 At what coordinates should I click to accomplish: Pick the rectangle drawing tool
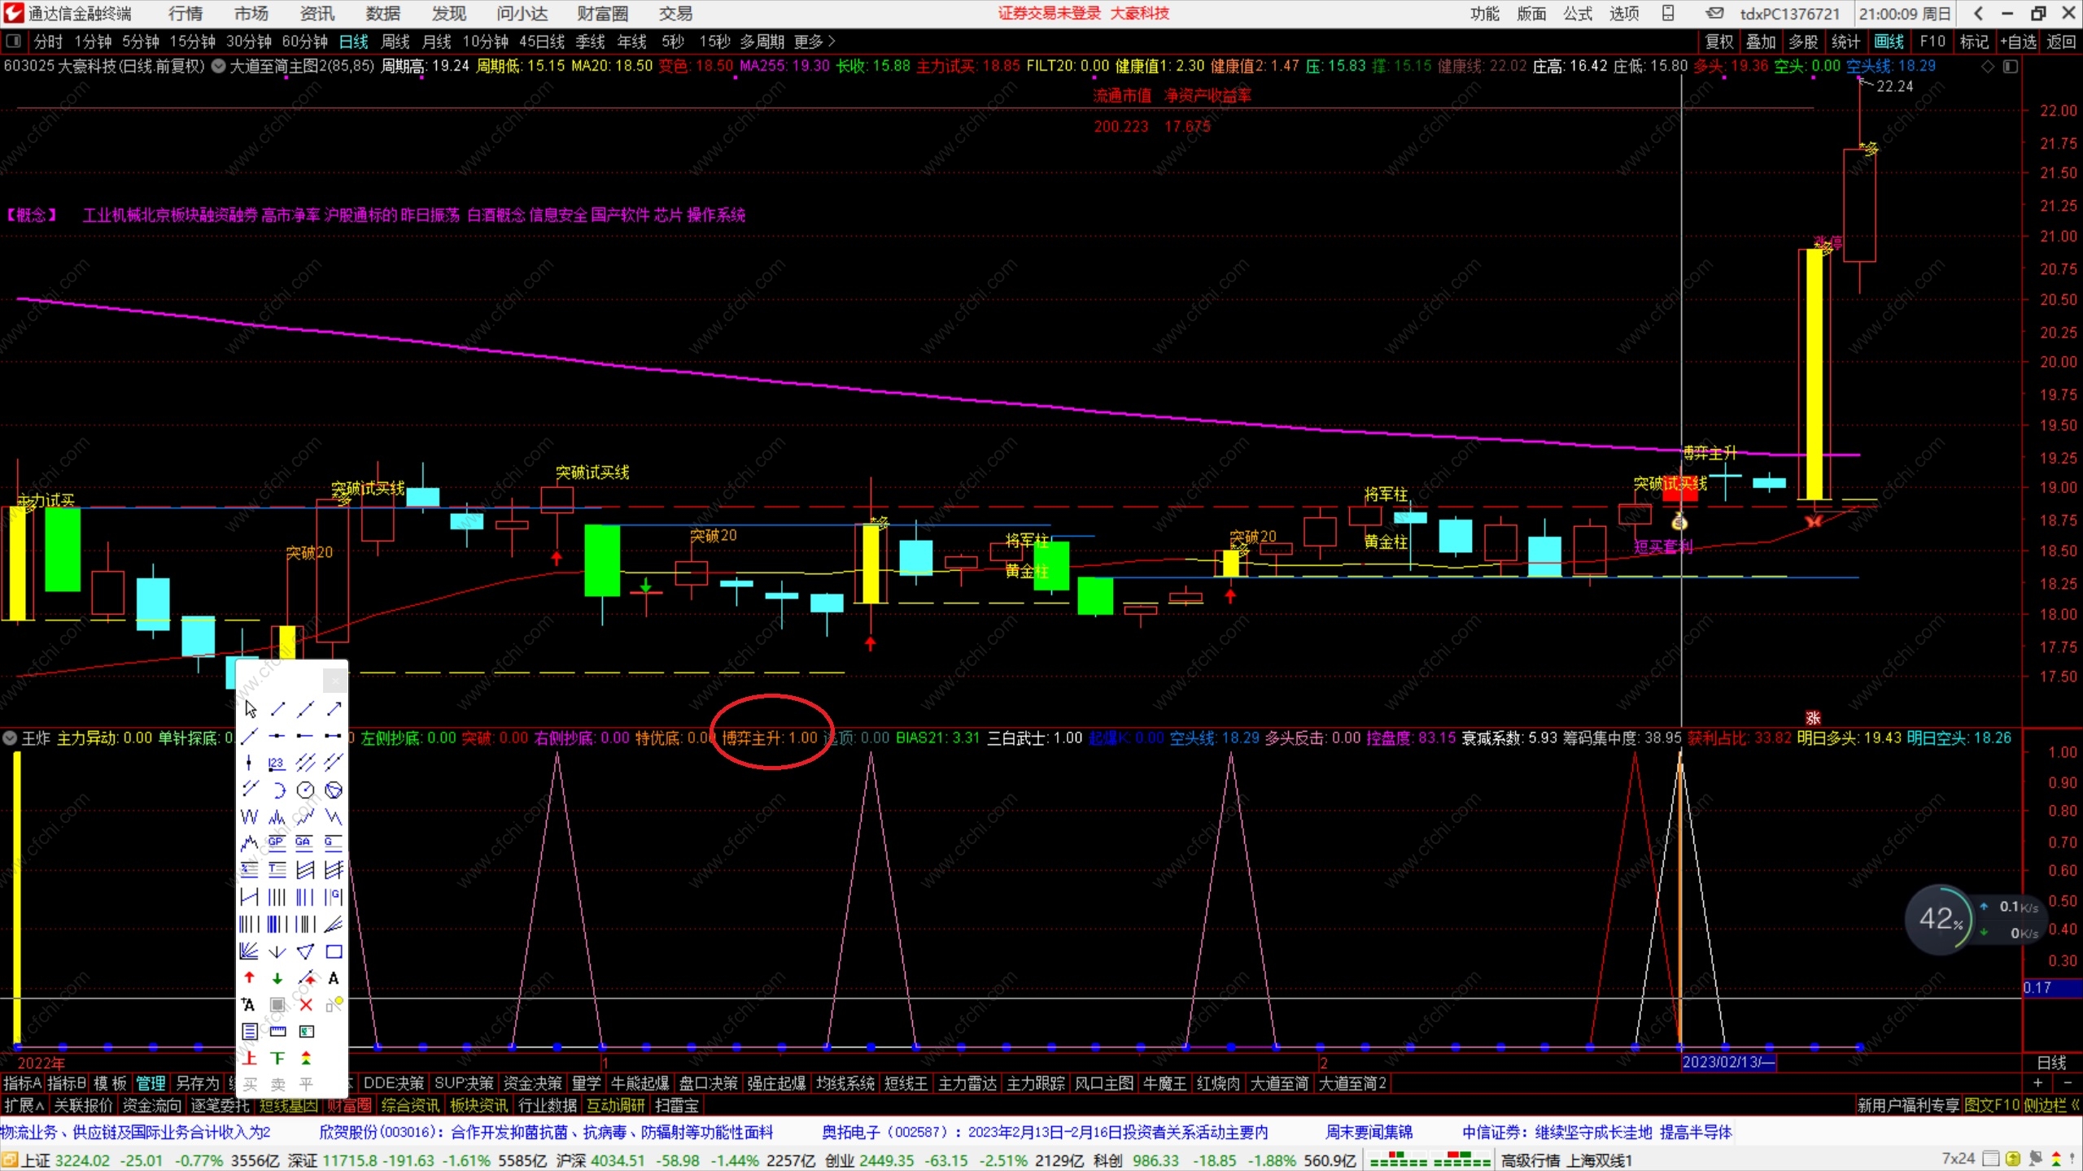[334, 951]
